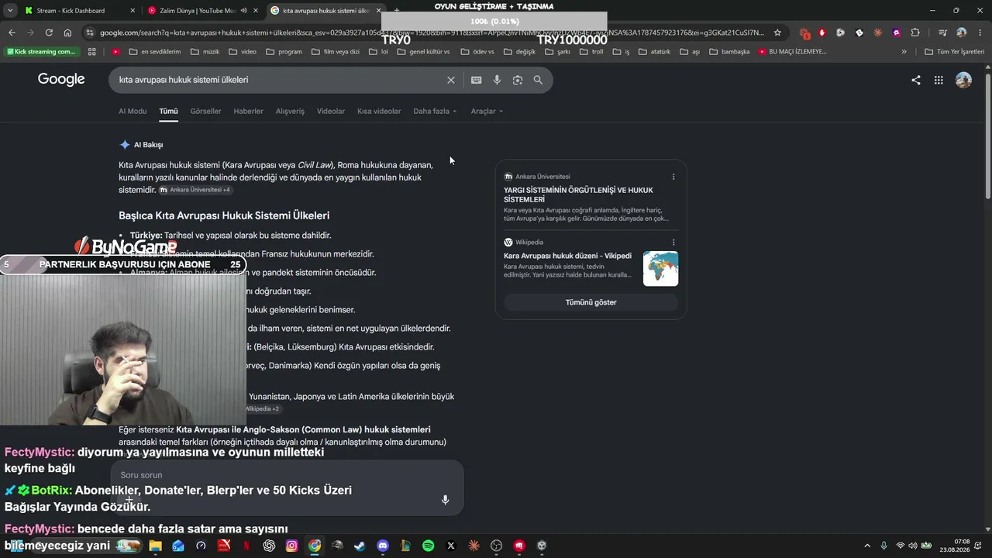Screen dimensions: 992x558
Task: Select the Tümü results tab
Action: [168, 111]
